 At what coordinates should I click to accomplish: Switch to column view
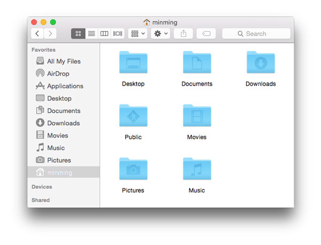pyautogui.click(x=104, y=34)
